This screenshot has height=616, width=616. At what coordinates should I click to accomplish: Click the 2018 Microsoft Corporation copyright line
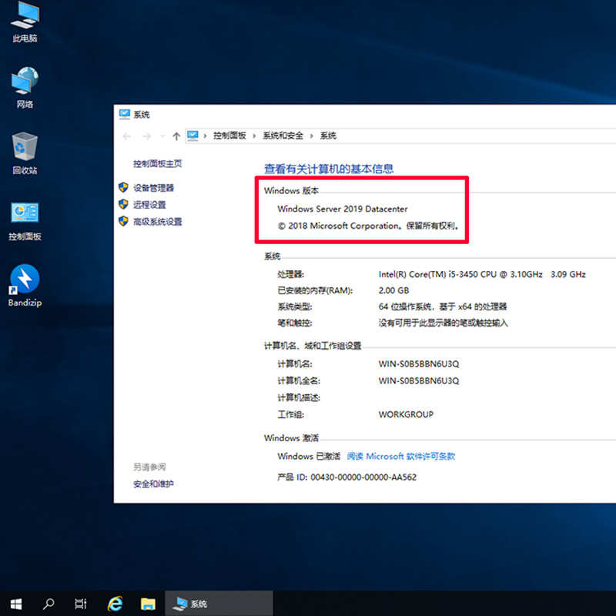[x=369, y=226]
